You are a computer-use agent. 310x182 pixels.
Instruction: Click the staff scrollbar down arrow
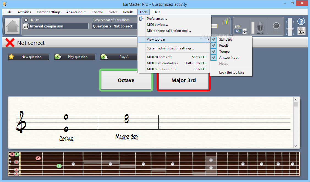point(295,146)
